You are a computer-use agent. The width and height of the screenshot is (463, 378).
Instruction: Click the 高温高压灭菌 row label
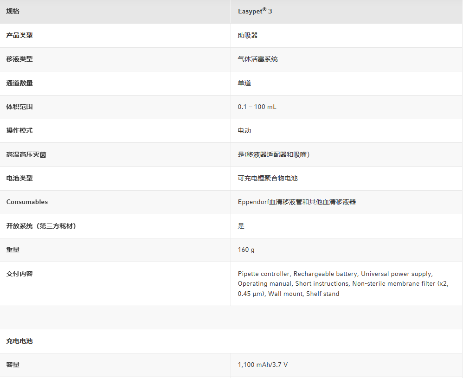click(x=26, y=155)
